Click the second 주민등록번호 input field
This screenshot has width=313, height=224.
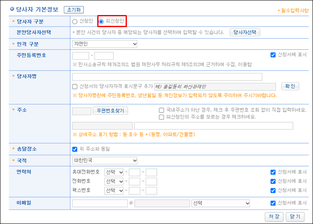(104, 55)
